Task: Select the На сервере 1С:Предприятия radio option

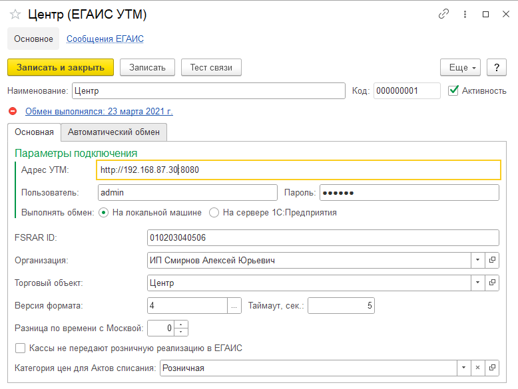Action: click(x=214, y=213)
